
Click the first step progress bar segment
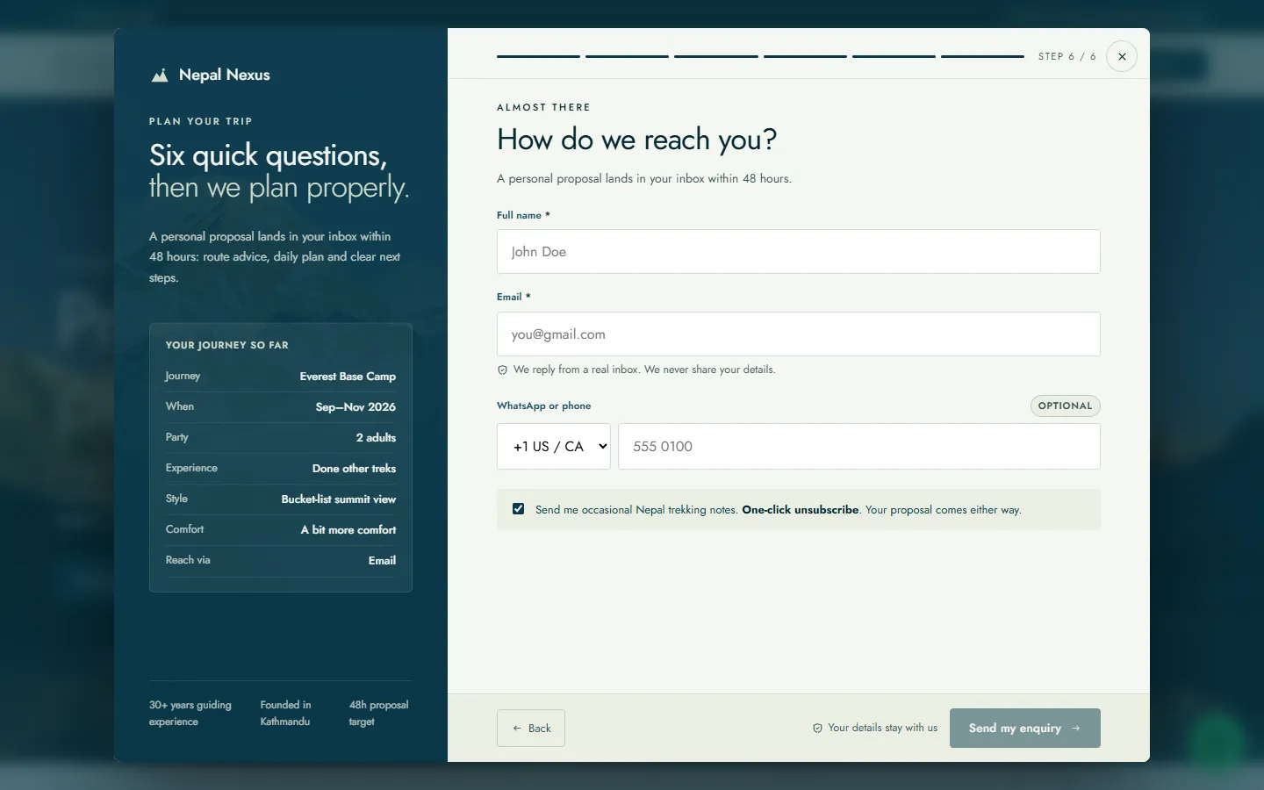coord(538,56)
